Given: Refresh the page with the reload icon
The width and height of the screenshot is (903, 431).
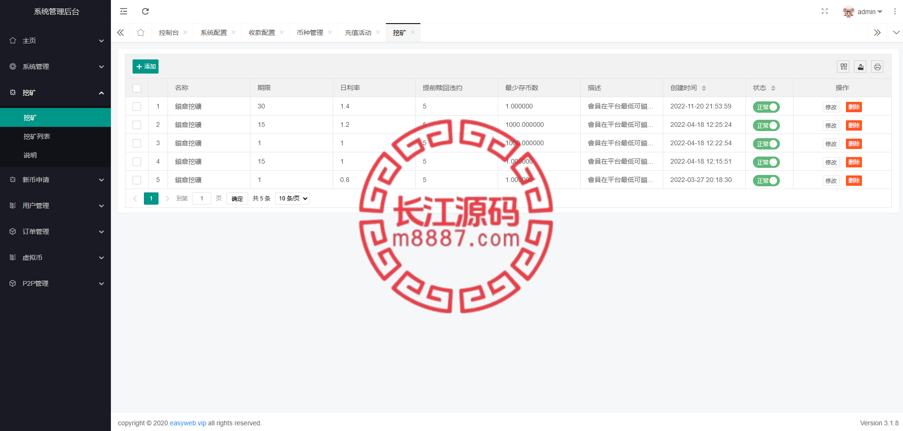Looking at the screenshot, I should tap(145, 11).
